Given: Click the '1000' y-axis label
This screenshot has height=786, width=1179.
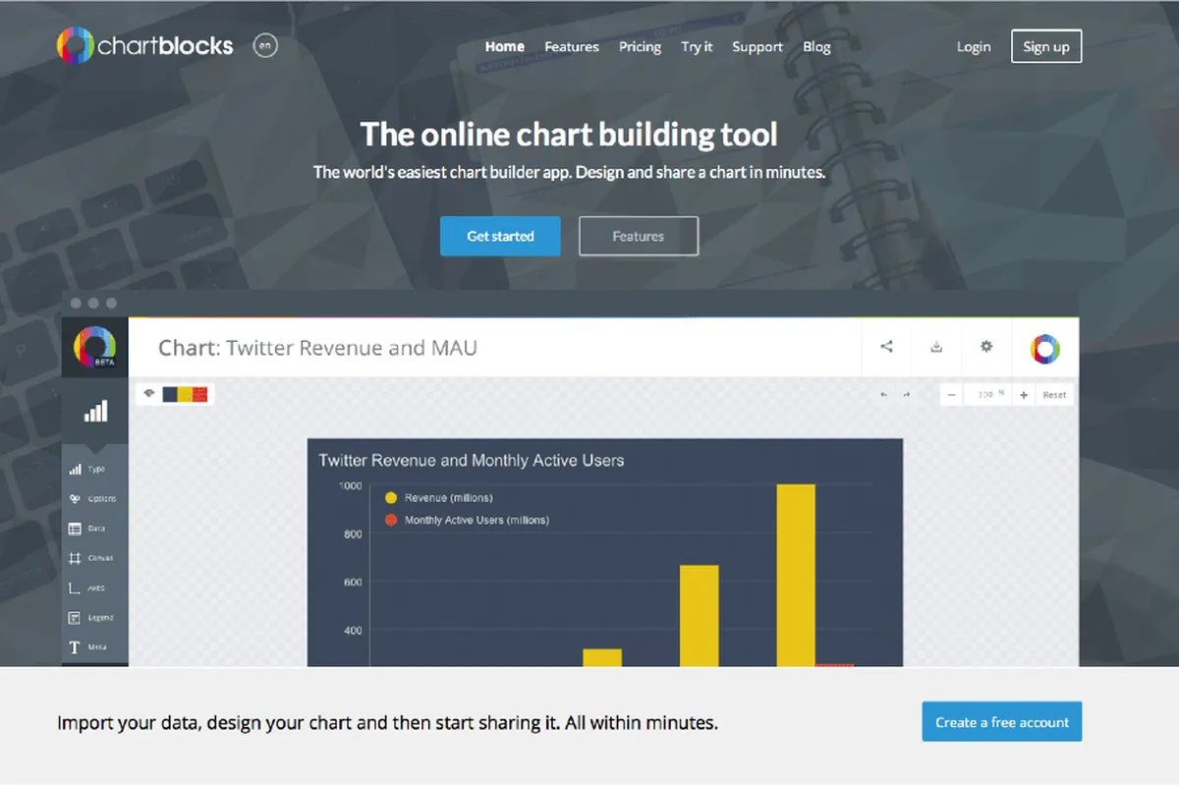Looking at the screenshot, I should (x=351, y=485).
